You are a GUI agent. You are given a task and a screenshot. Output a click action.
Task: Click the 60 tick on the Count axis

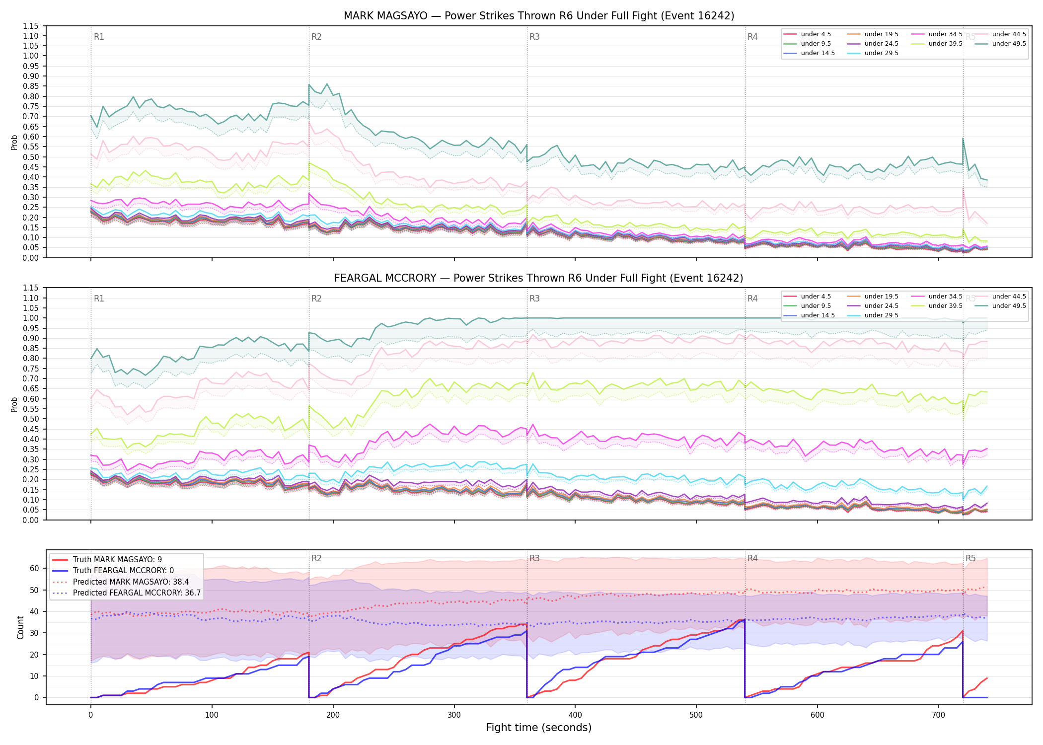pyautogui.click(x=34, y=568)
